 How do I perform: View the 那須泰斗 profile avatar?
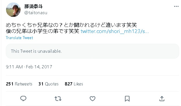pyautogui.click(x=13, y=10)
